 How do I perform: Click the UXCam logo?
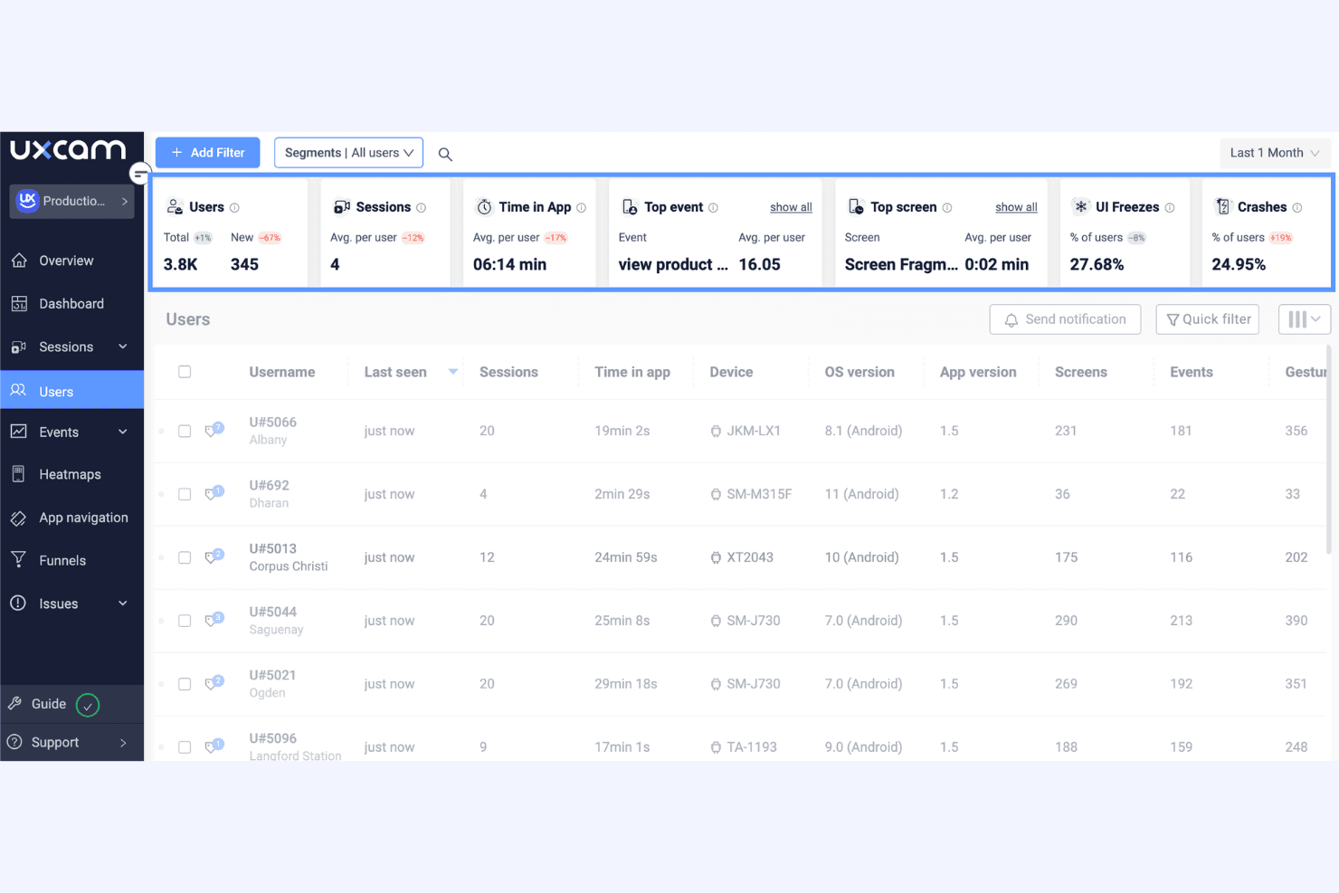[68, 149]
